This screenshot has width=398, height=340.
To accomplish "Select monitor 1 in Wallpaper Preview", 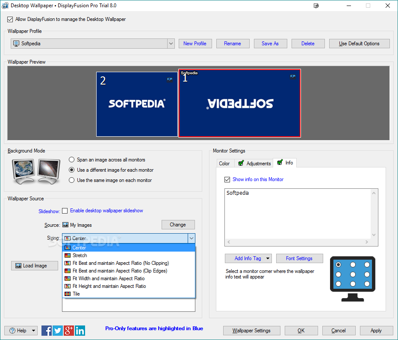I will tap(239, 103).
